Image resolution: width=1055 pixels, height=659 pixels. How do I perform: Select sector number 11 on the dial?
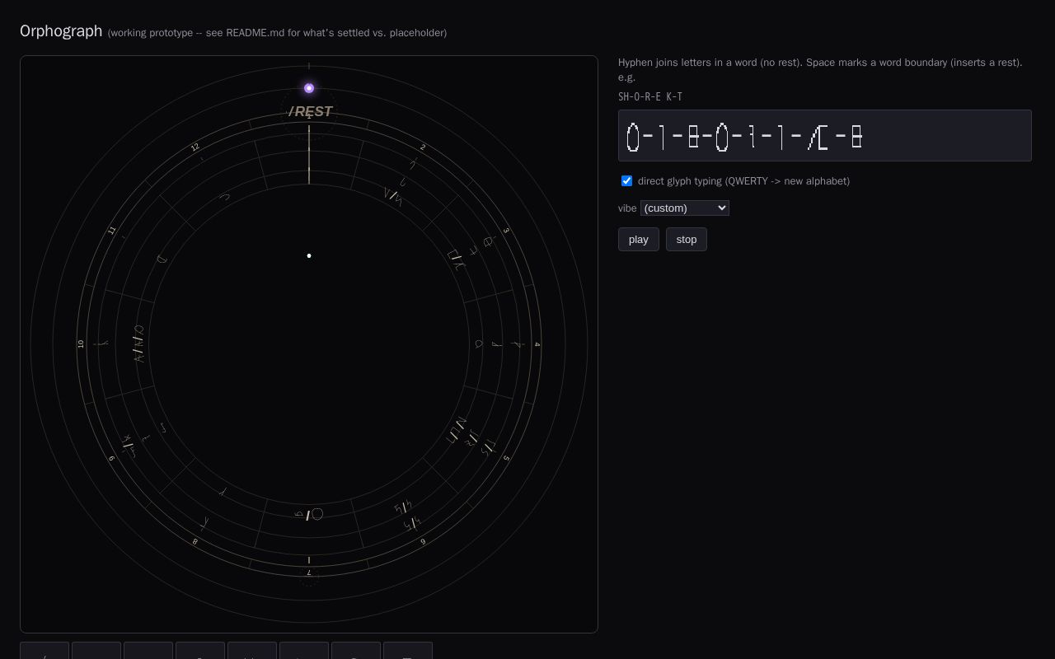[112, 231]
